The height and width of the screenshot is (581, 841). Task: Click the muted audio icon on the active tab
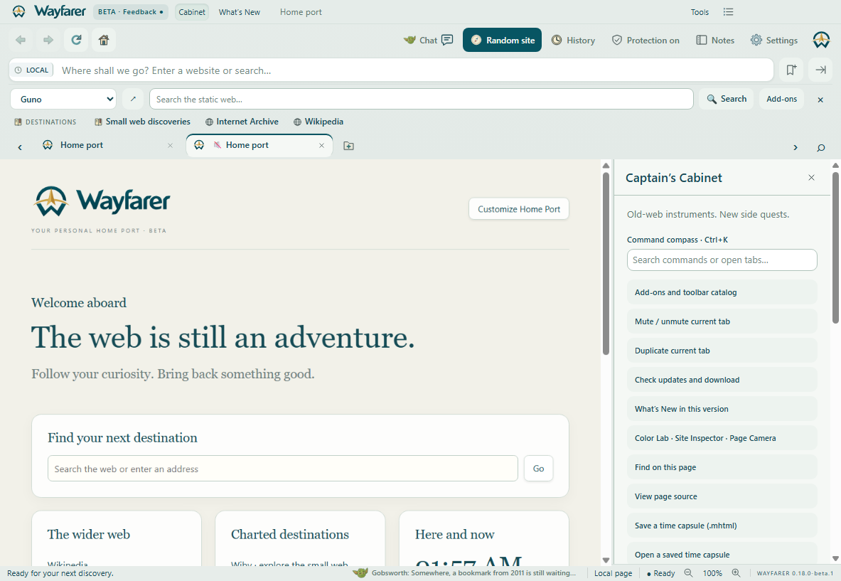[218, 145]
